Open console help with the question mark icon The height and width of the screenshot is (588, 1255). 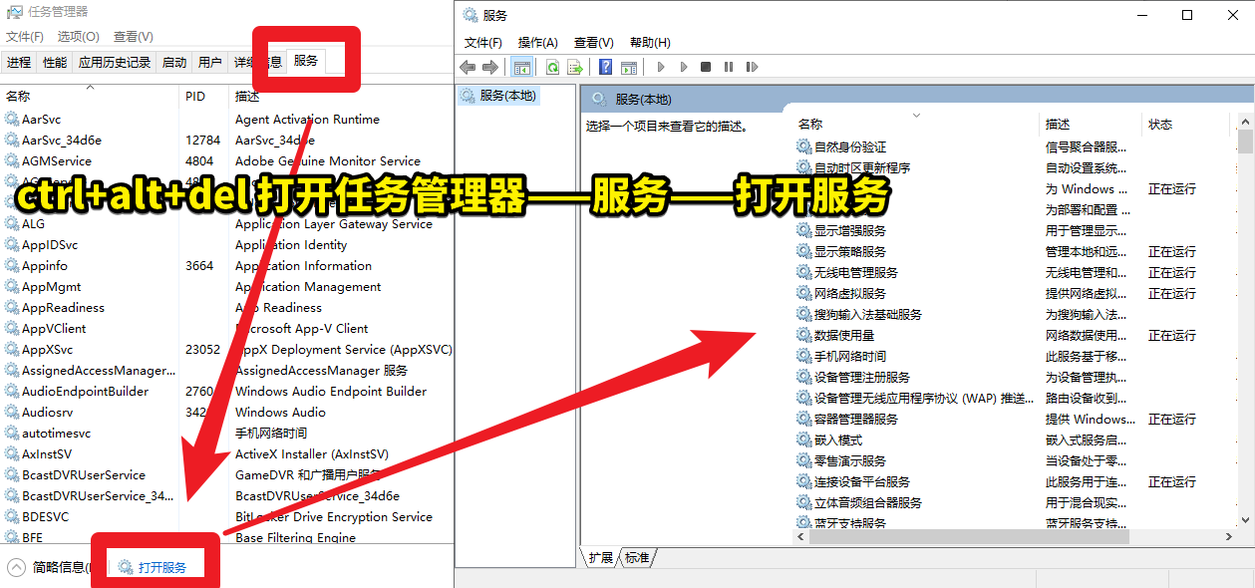click(x=605, y=66)
